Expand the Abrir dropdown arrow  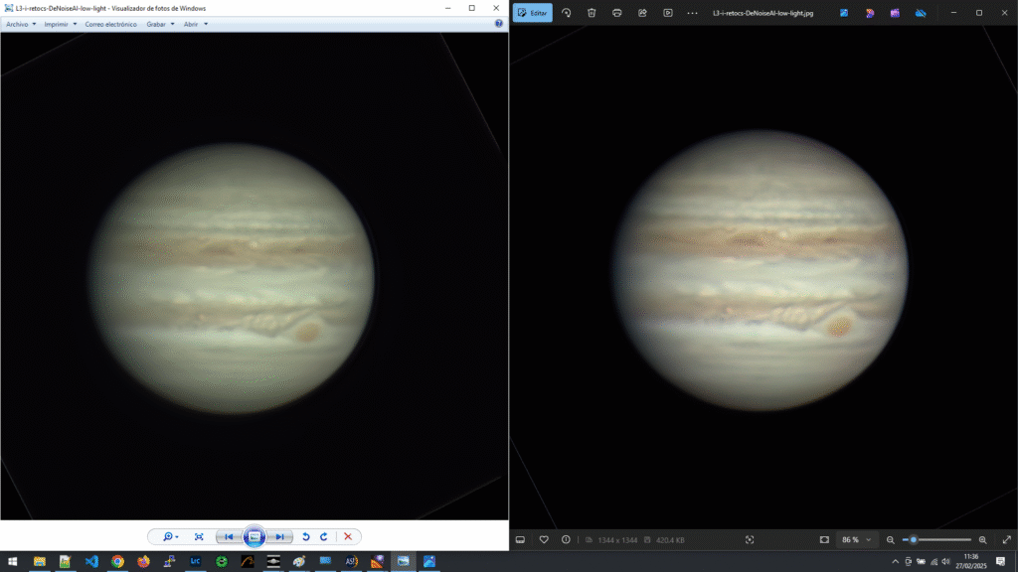pos(206,24)
